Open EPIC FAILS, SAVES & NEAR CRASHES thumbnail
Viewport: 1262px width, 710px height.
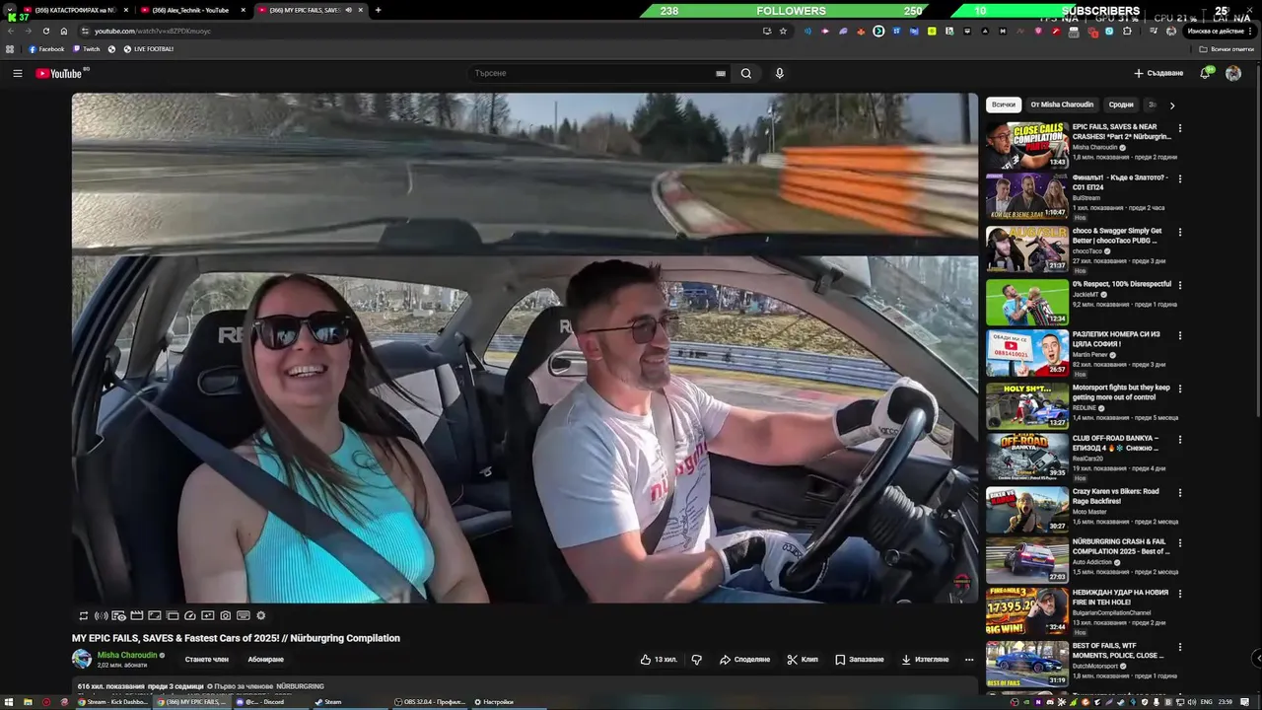[x=1026, y=144]
